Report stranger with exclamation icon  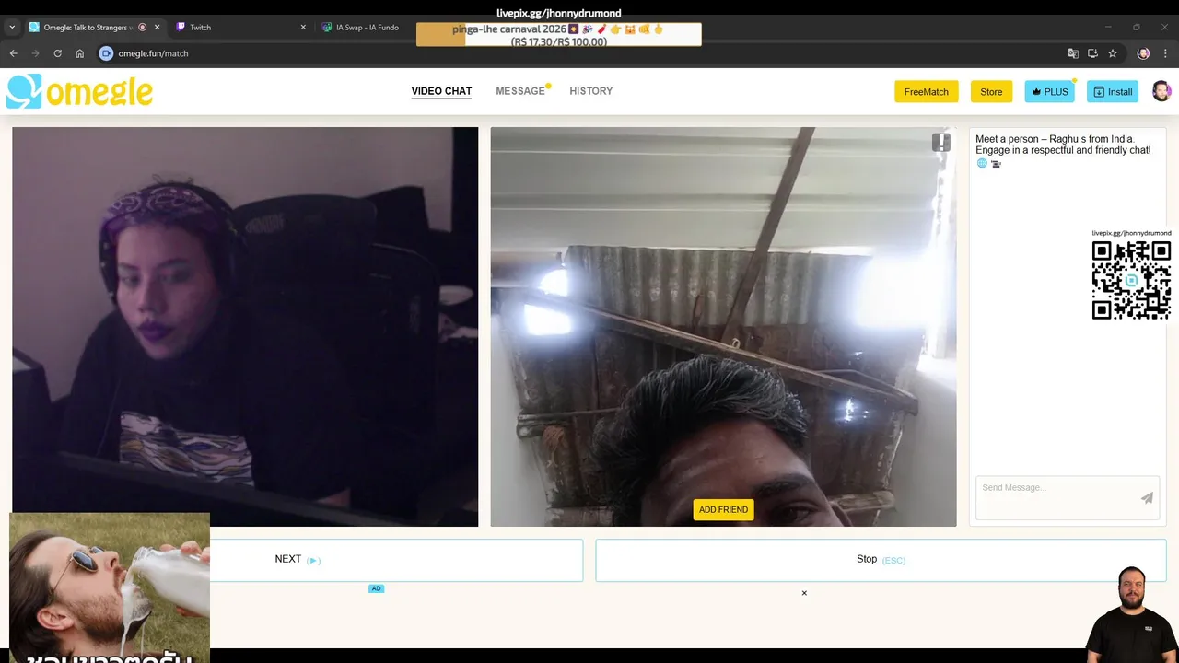click(940, 142)
